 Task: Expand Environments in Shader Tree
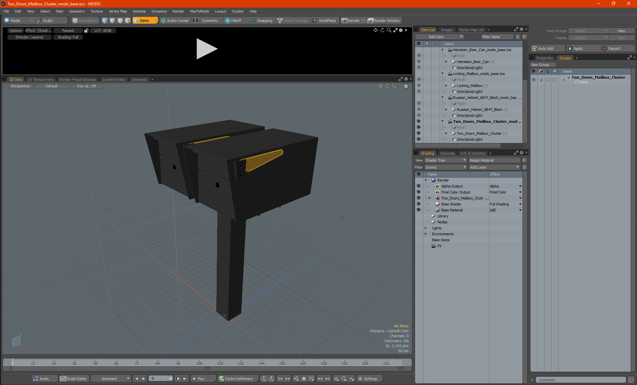click(x=426, y=234)
